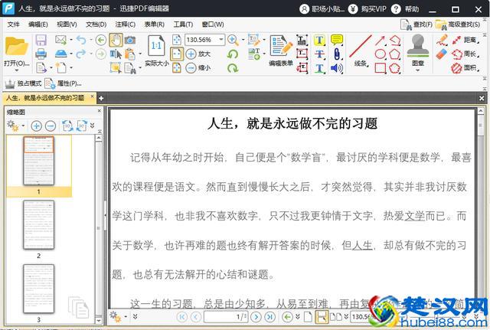
Task: Select the eraser tool
Action: [x=442, y=54]
